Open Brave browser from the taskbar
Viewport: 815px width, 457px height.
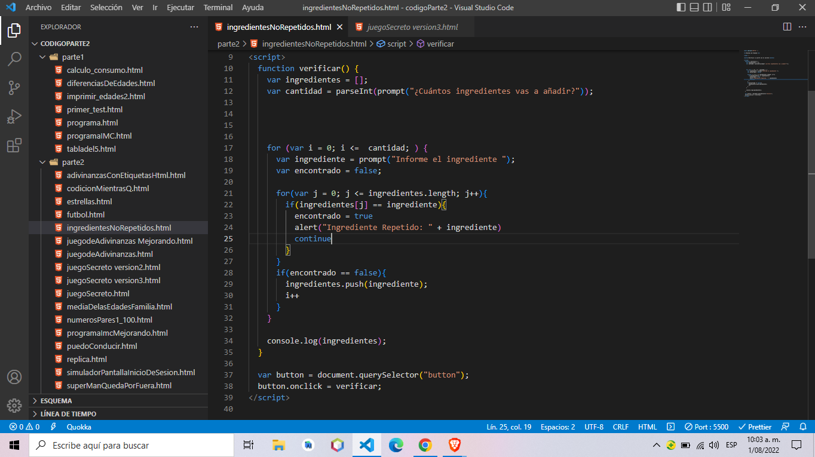(455, 445)
